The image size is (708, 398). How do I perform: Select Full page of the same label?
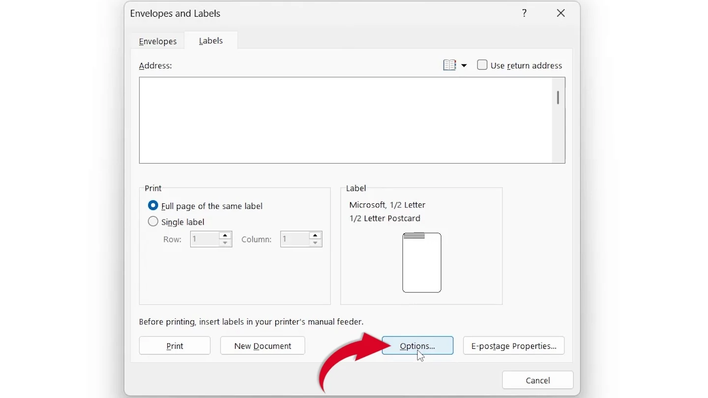click(153, 205)
